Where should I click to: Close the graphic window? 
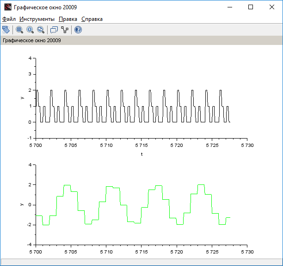point(272,7)
